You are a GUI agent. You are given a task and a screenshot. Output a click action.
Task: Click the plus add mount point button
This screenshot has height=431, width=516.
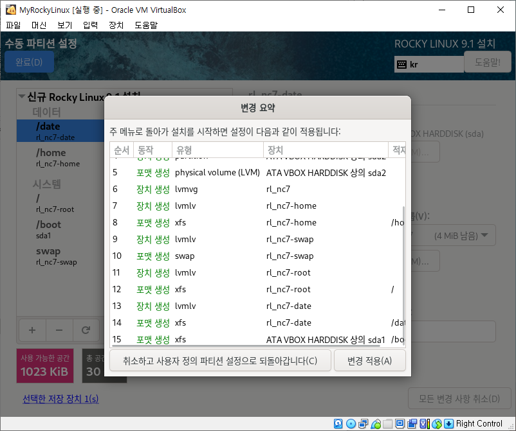[32, 330]
